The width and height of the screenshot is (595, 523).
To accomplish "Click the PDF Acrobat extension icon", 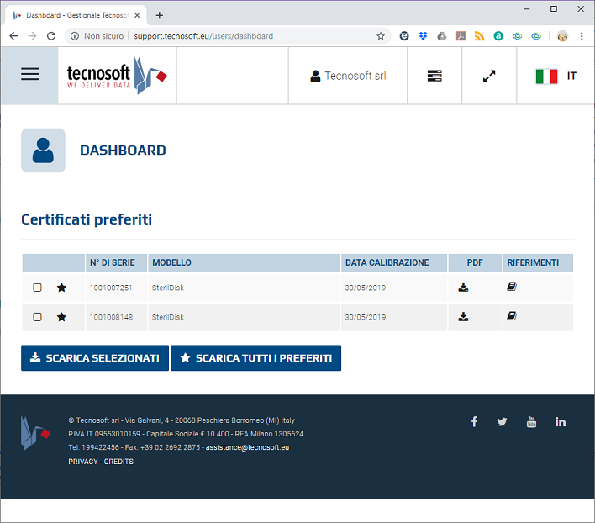I will tap(461, 36).
